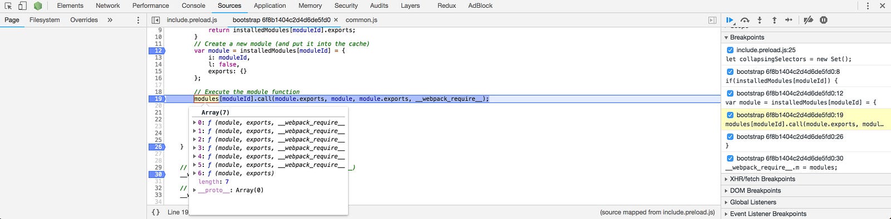This screenshot has width=891, height=219.
Task: Click the 'modules' variable on line 19
Action: 206,99
